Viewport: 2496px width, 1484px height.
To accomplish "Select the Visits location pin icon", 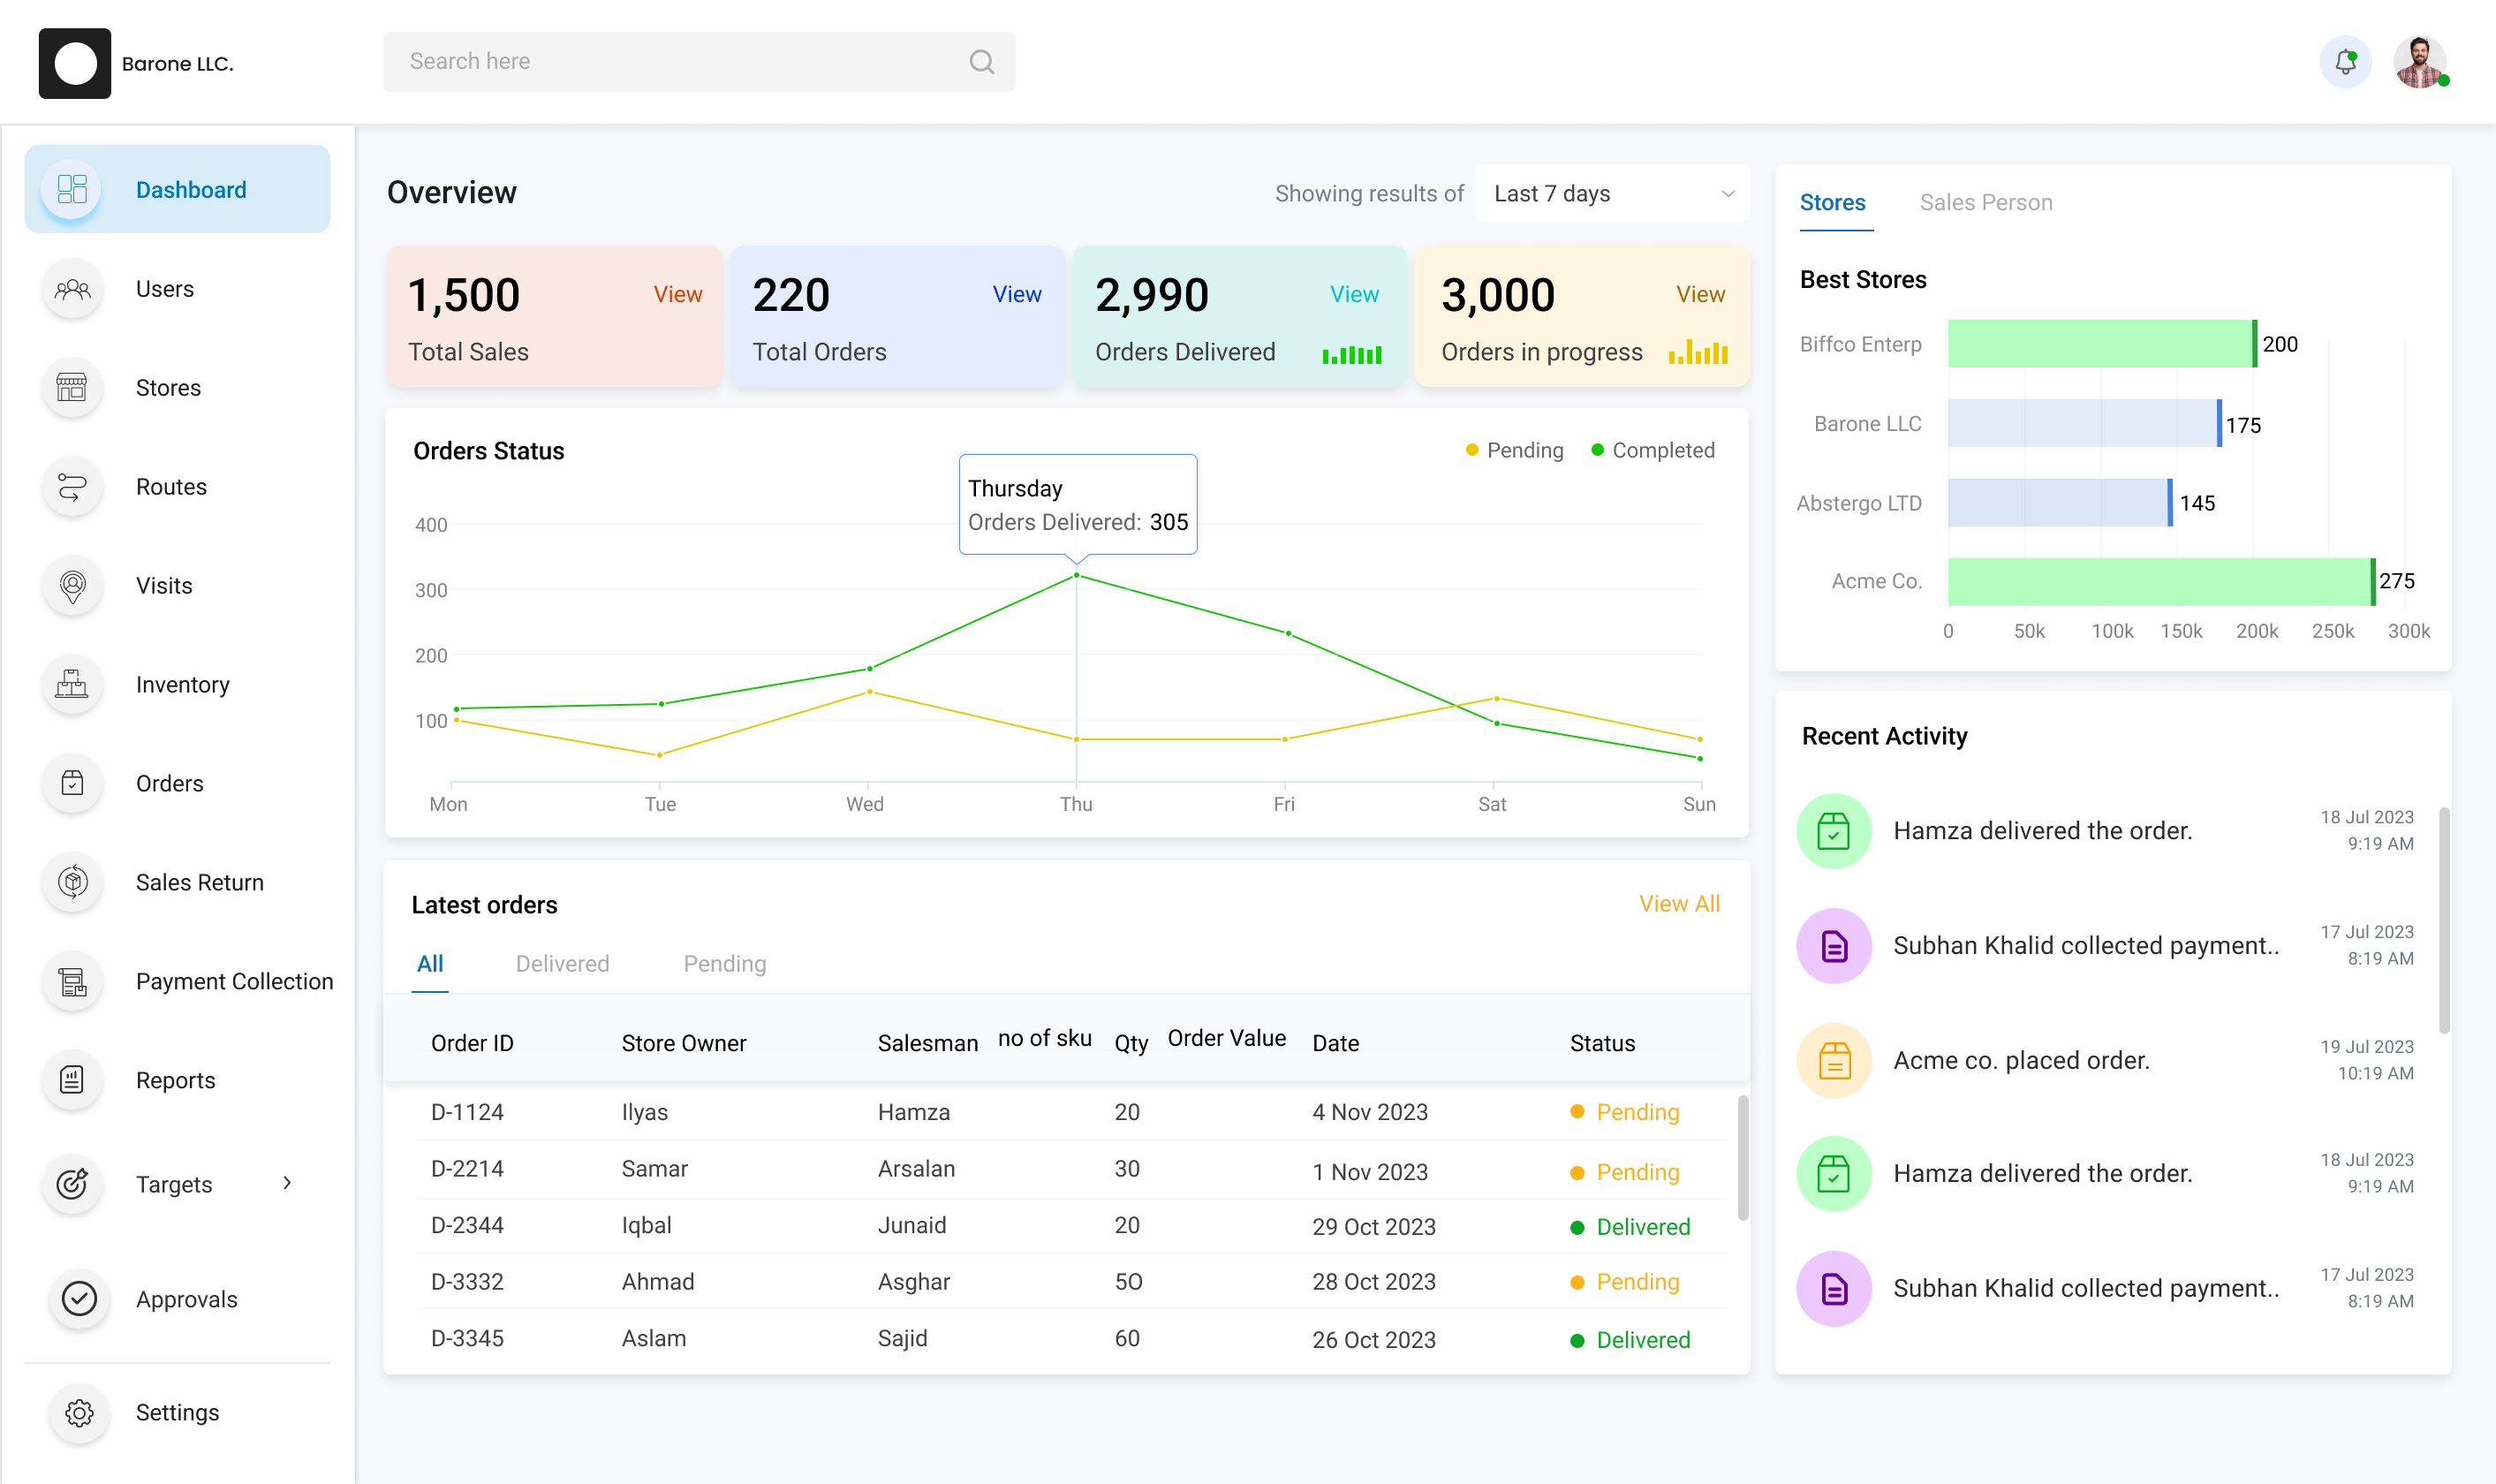I will point(72,586).
